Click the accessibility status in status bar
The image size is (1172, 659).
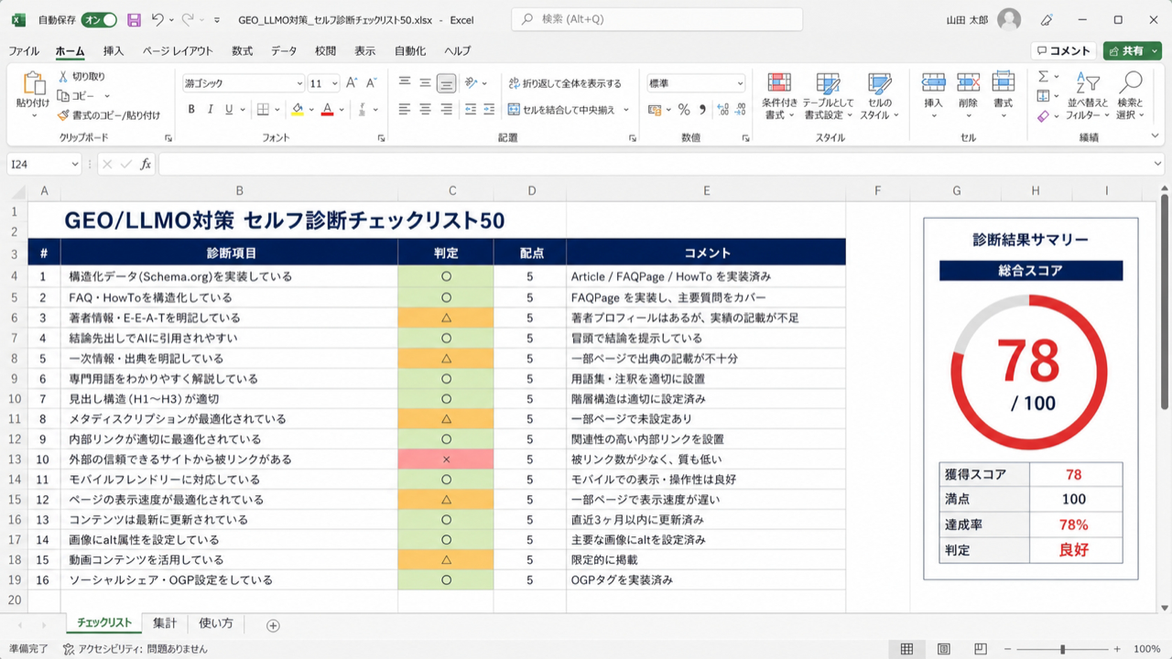click(x=136, y=649)
